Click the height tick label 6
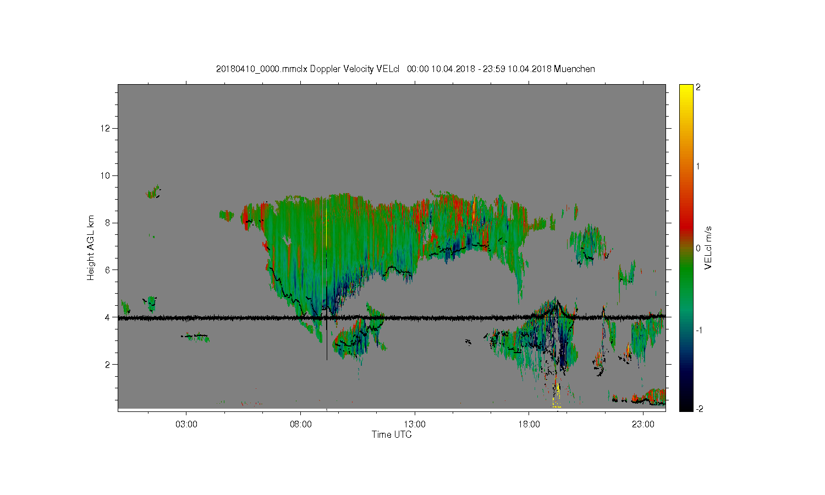The image size is (825, 495). coord(109,269)
